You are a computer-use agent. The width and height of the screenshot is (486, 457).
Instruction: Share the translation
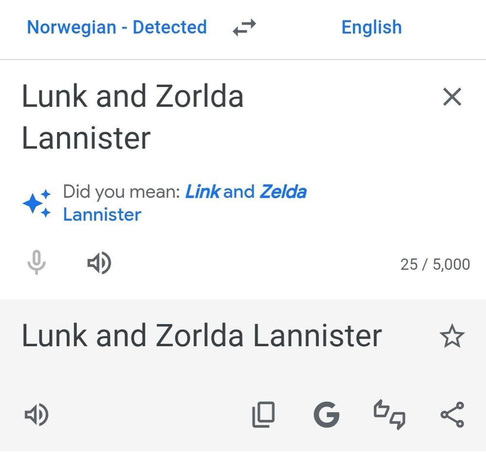coord(453,415)
